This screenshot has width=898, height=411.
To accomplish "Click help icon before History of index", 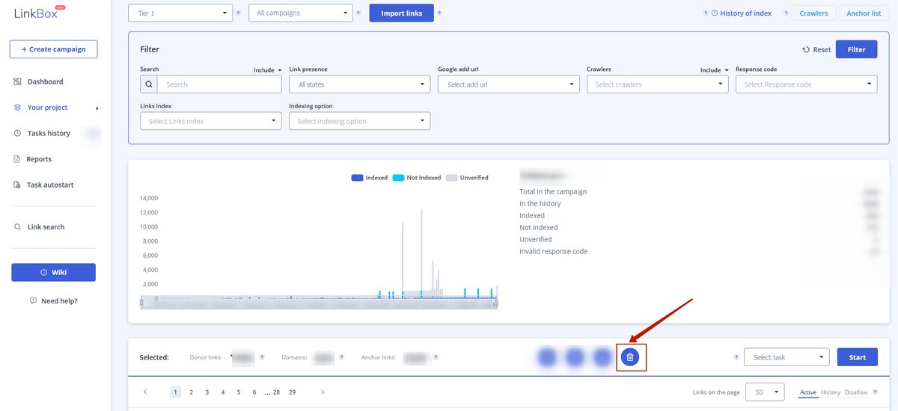I will pyautogui.click(x=705, y=13).
